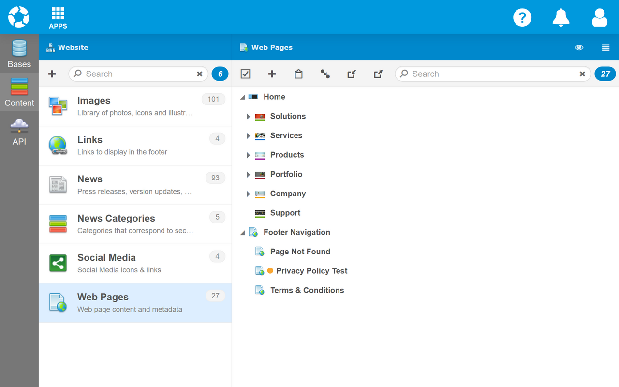Click the list view menu icon

pos(605,47)
